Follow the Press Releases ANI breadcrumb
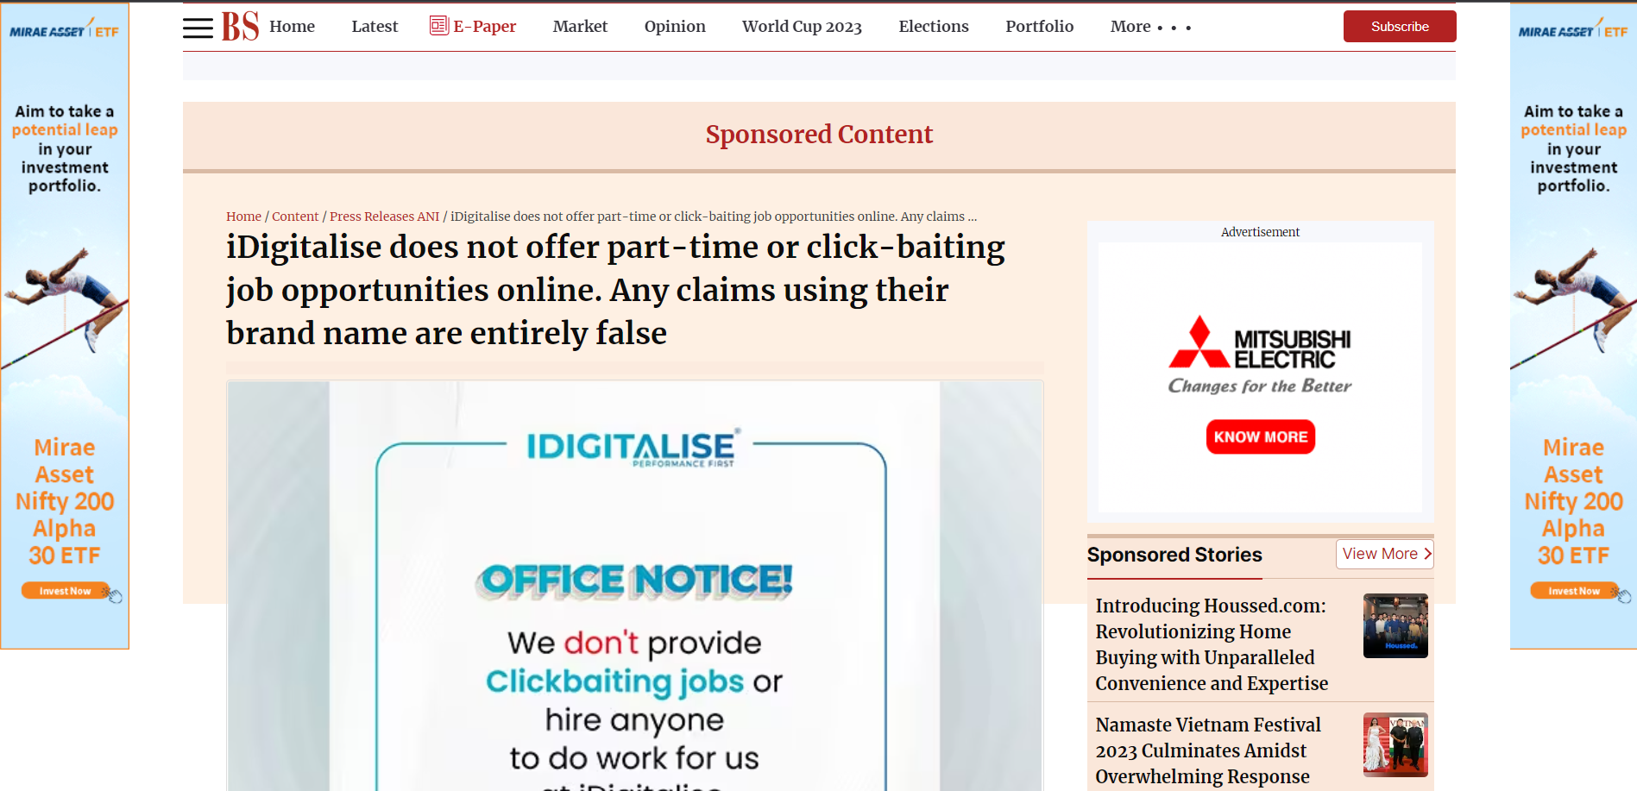1637x791 pixels. point(384,217)
